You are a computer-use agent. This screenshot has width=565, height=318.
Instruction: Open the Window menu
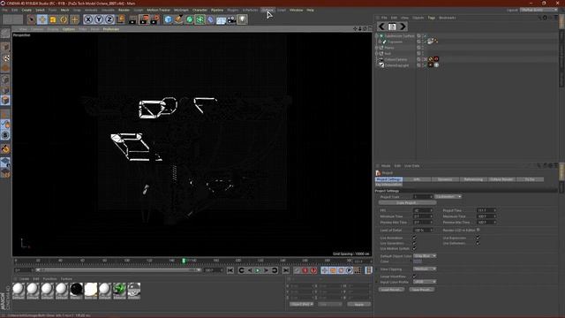click(297, 10)
